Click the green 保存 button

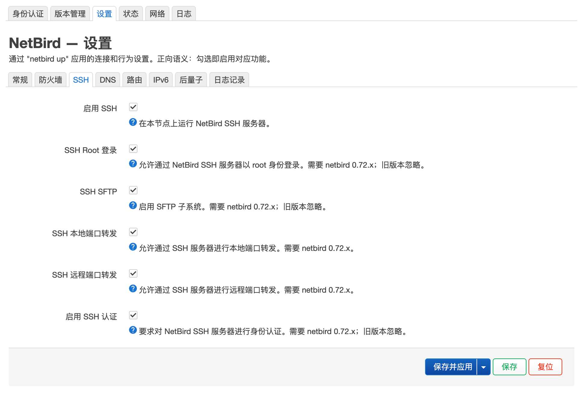point(510,367)
